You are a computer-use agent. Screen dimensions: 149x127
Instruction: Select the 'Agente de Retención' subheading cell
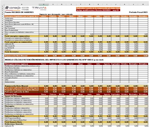(22, 96)
